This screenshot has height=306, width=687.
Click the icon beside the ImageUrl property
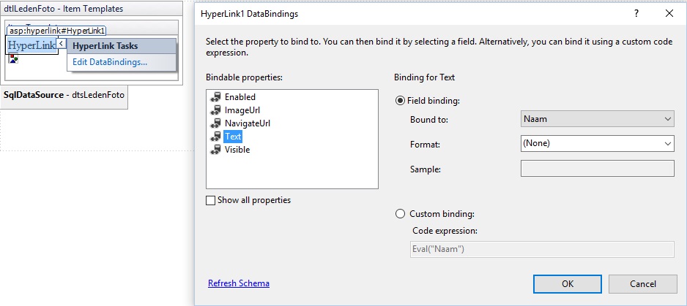pyautogui.click(x=215, y=110)
